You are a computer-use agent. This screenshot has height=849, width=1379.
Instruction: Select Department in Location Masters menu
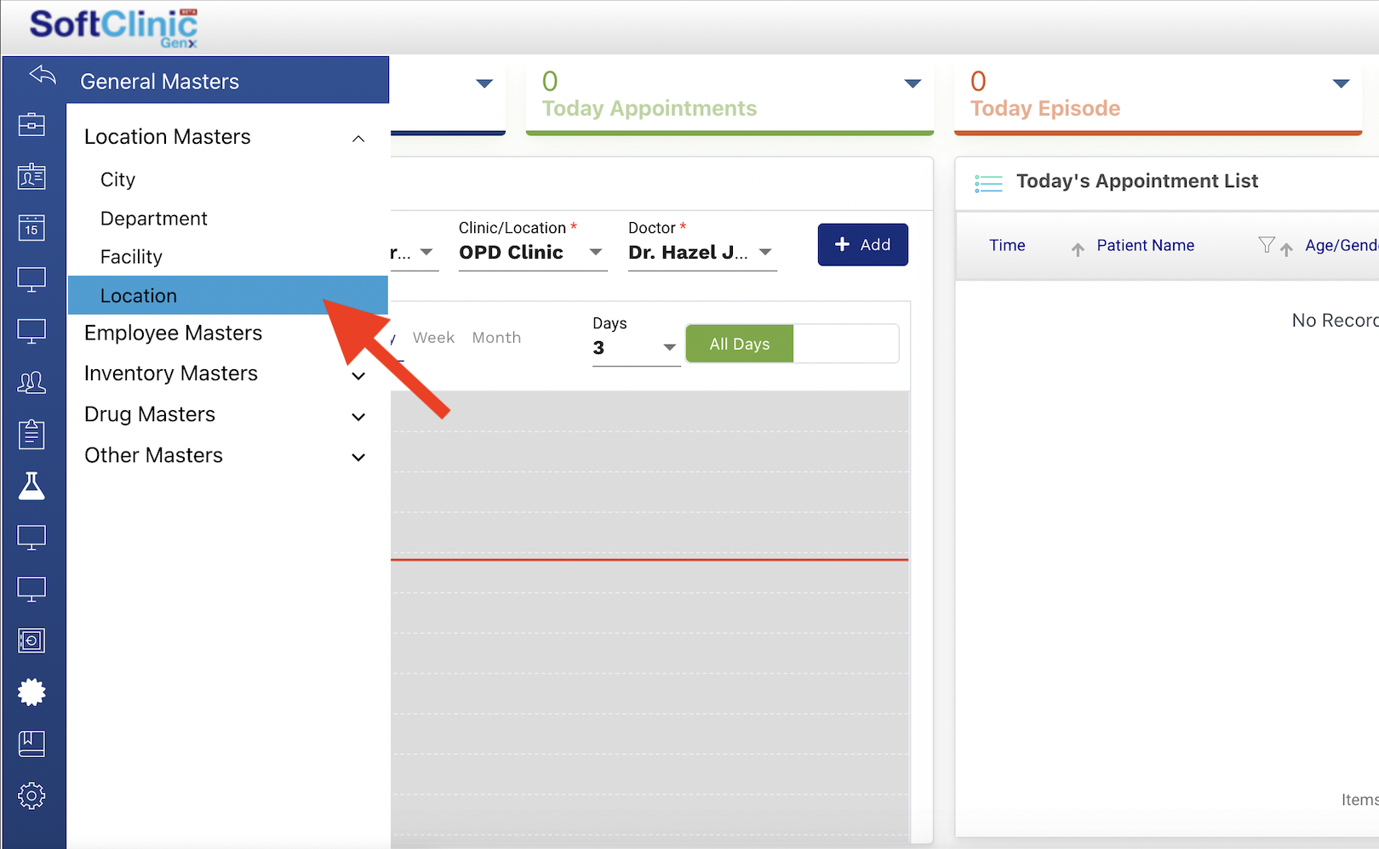coord(154,219)
